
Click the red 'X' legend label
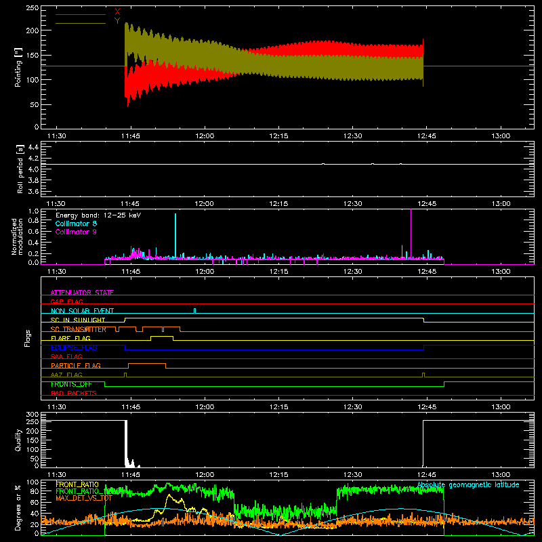point(117,12)
